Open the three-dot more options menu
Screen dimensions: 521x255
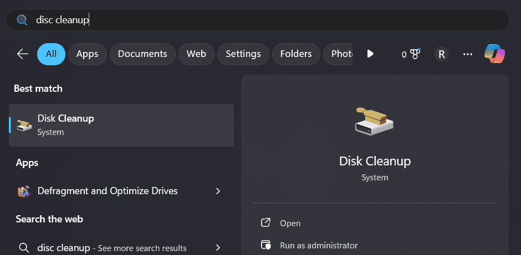468,54
